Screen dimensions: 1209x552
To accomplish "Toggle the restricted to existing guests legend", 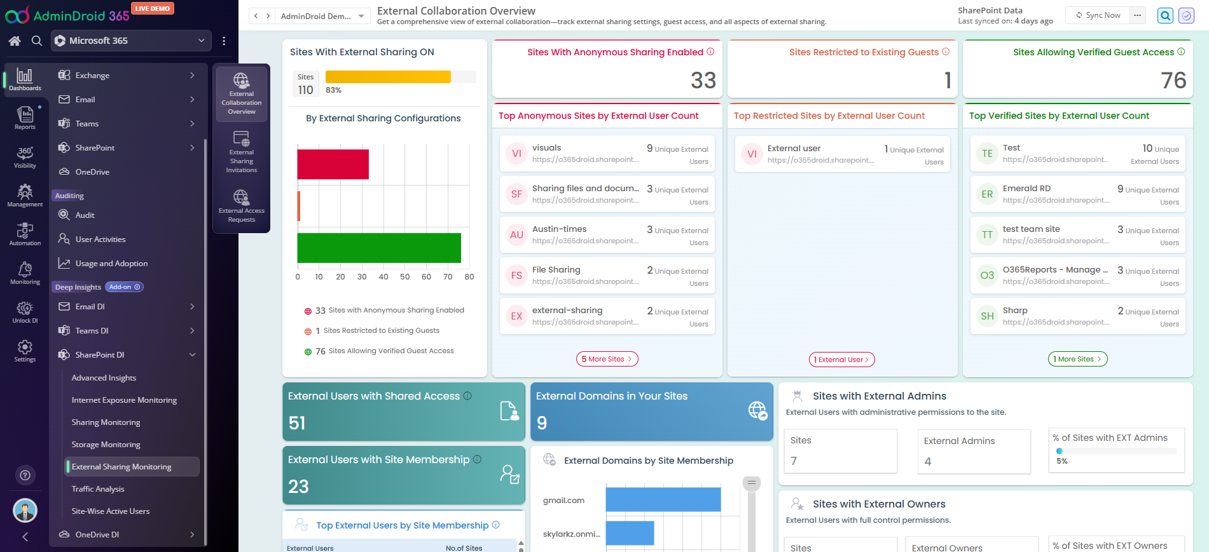I will [x=377, y=331].
